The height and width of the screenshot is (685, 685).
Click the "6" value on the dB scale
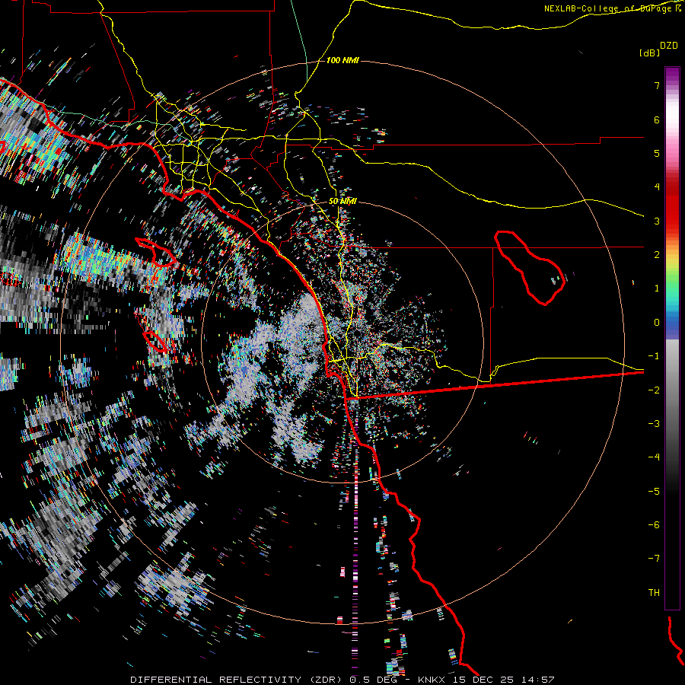coord(657,119)
